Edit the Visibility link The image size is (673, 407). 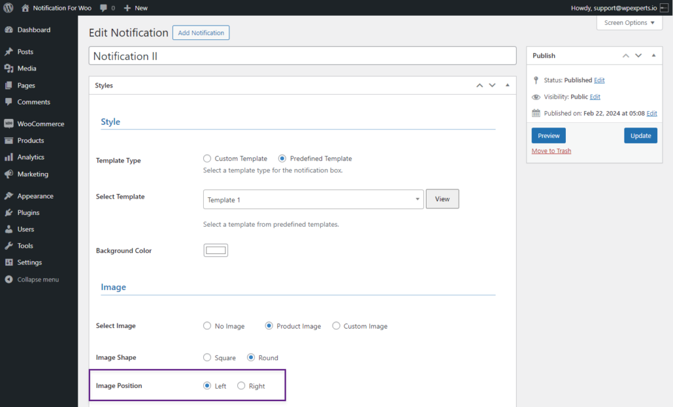595,97
